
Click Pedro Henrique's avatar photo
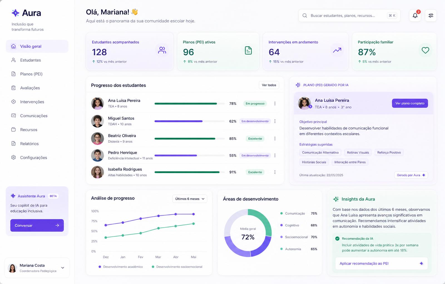click(97, 155)
